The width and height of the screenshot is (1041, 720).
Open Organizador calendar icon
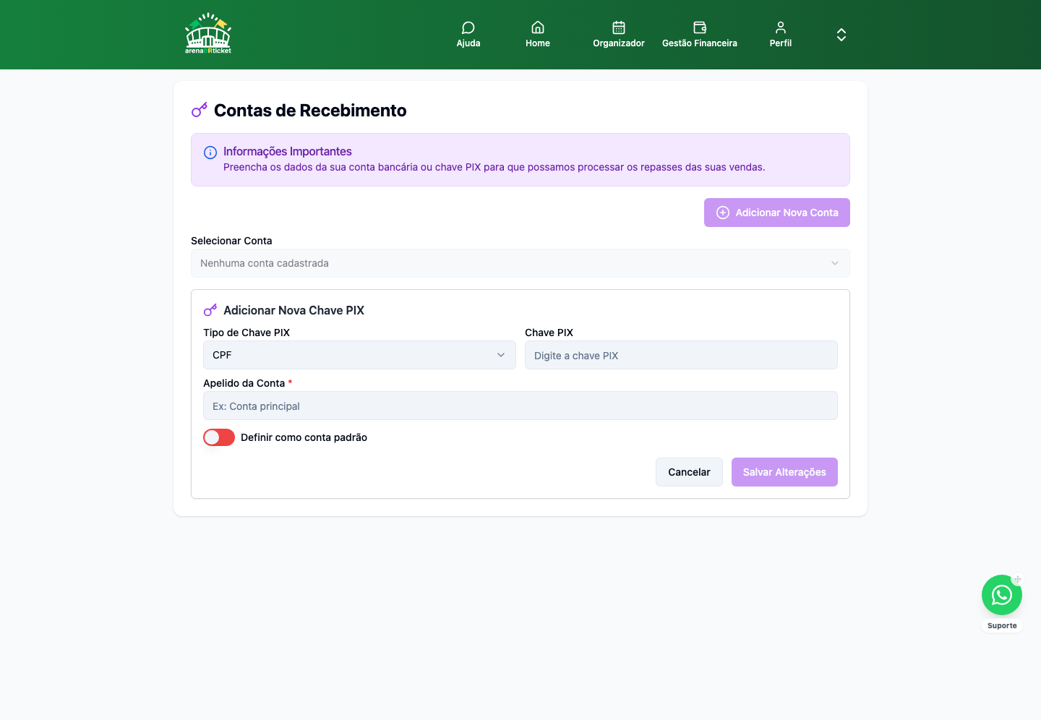click(x=619, y=27)
